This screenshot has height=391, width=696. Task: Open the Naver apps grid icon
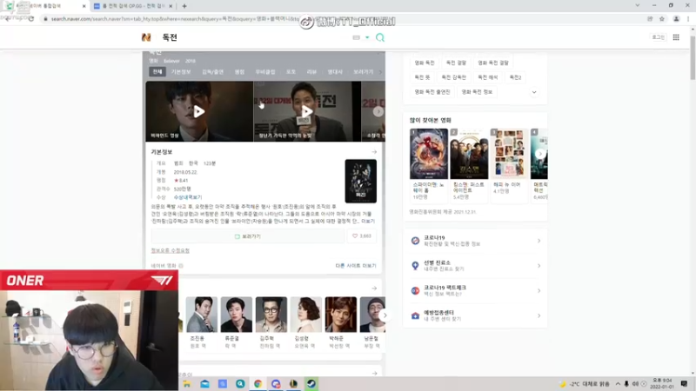click(x=676, y=37)
